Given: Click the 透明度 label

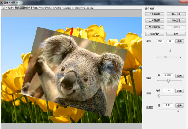Looking at the screenshot, I should click(150, 108).
